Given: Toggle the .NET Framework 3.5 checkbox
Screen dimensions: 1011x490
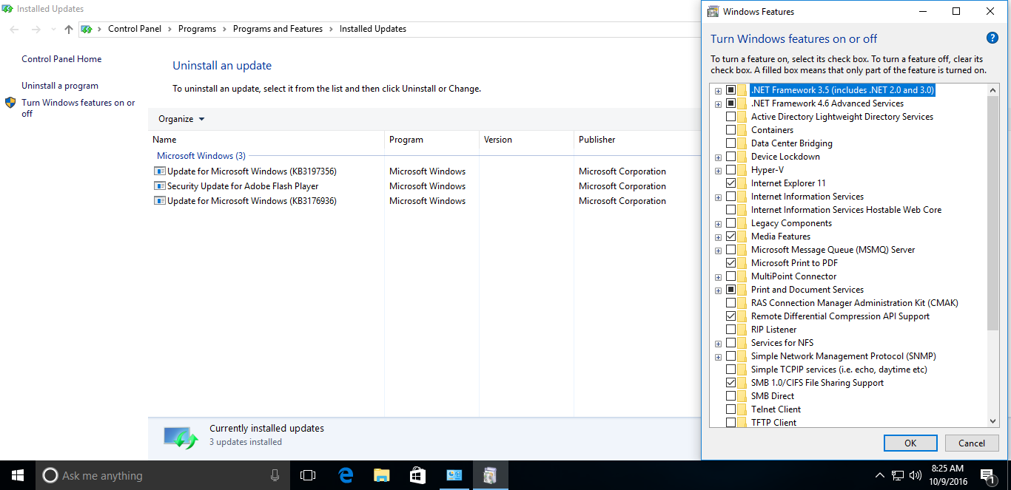Looking at the screenshot, I should 731,90.
